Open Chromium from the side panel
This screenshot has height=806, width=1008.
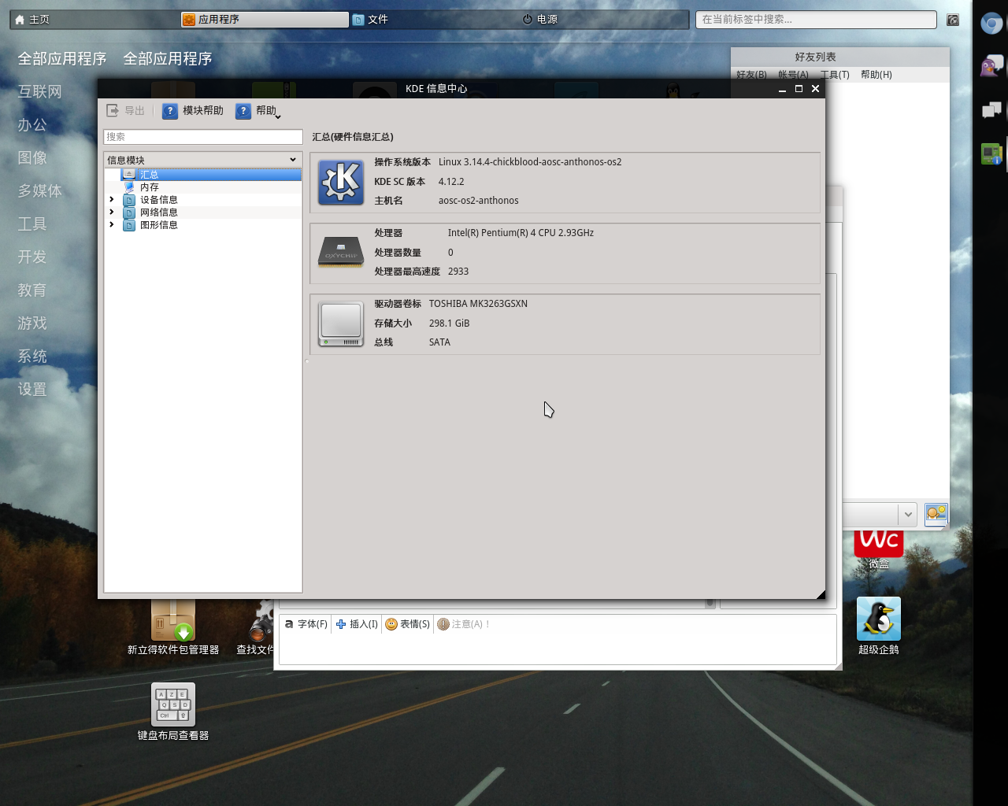pos(991,24)
